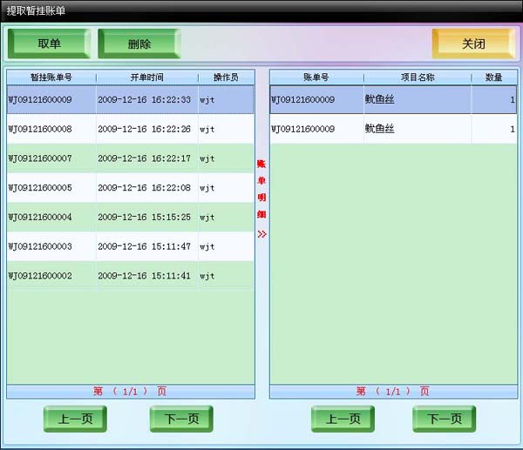This screenshot has width=523, height=450.
Task: Click the yellow 关闭 button
Action: click(472, 44)
